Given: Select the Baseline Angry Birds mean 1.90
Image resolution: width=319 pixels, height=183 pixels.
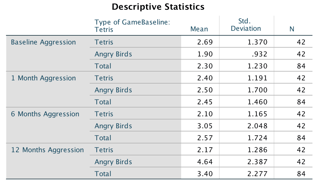Looking at the screenshot, I should point(205,54).
